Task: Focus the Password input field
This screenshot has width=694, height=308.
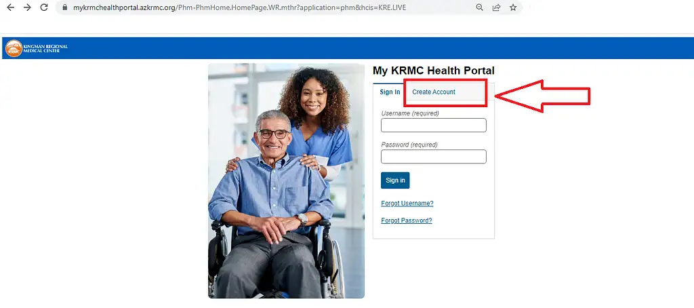Action: pyautogui.click(x=433, y=157)
